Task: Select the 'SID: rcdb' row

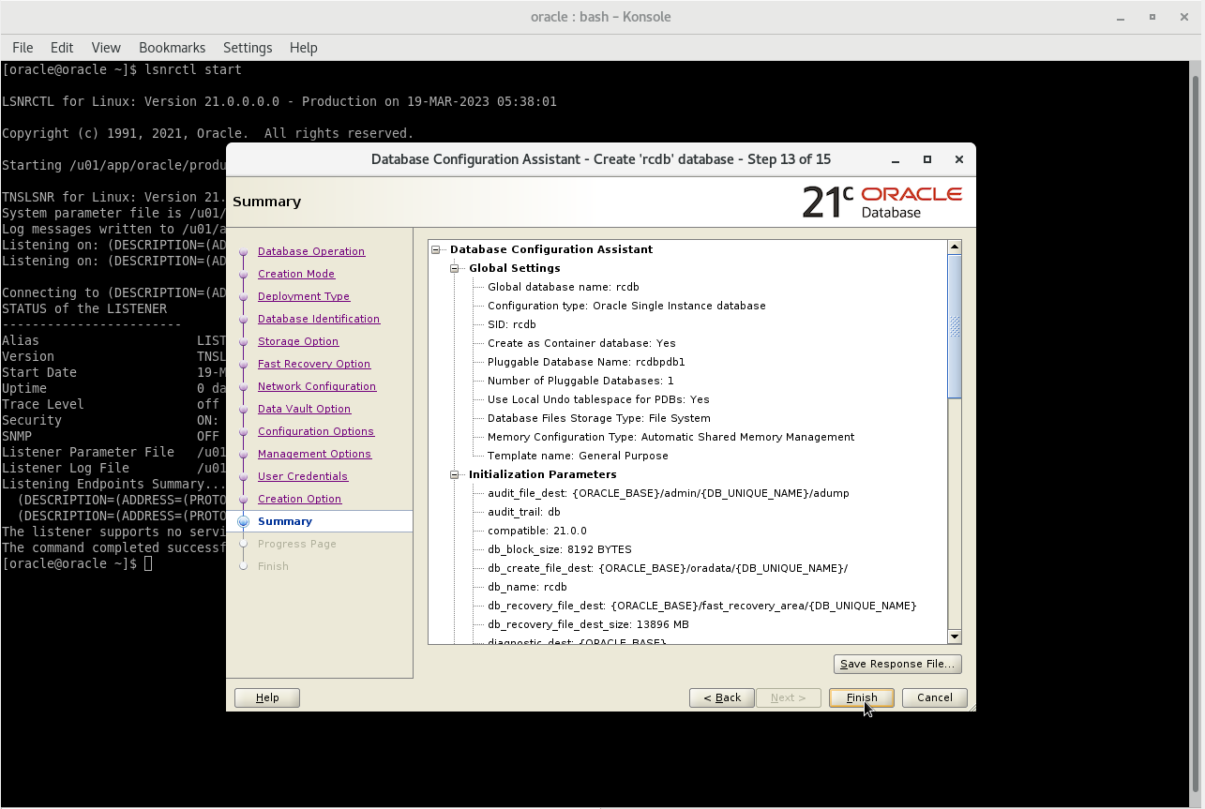Action: 512,324
